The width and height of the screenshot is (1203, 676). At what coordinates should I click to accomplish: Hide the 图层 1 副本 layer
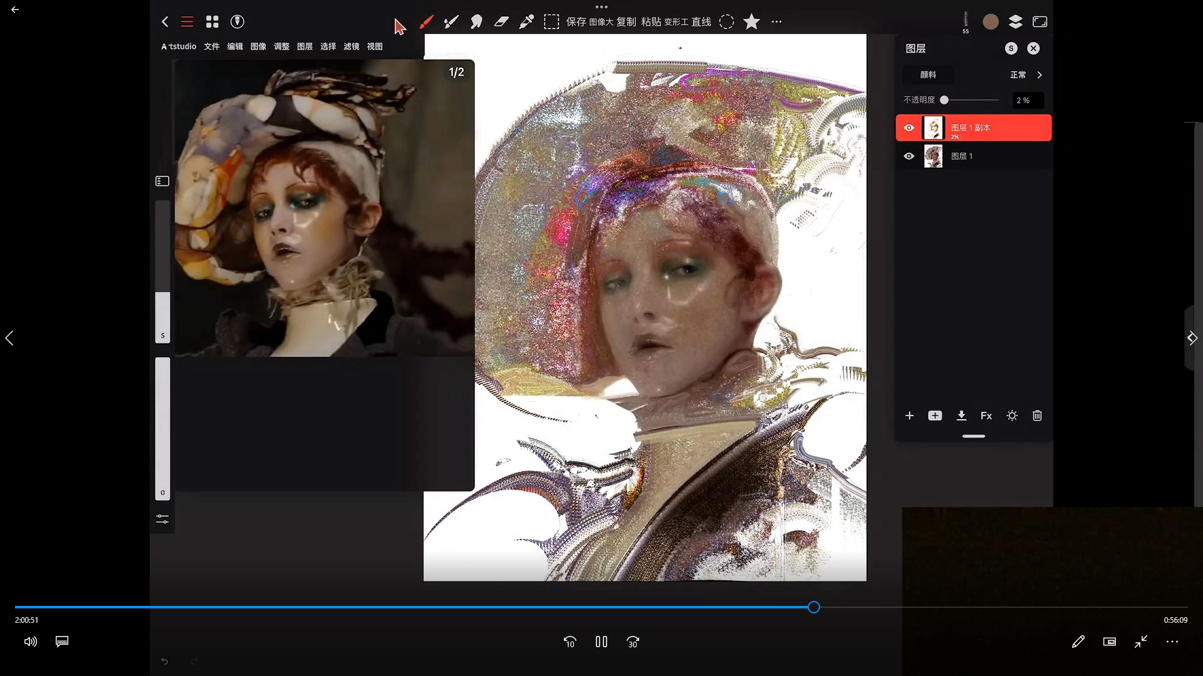point(909,128)
